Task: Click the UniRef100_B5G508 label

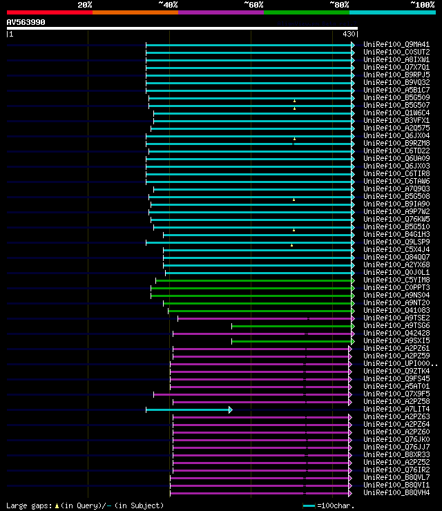Action: pyautogui.click(x=396, y=196)
